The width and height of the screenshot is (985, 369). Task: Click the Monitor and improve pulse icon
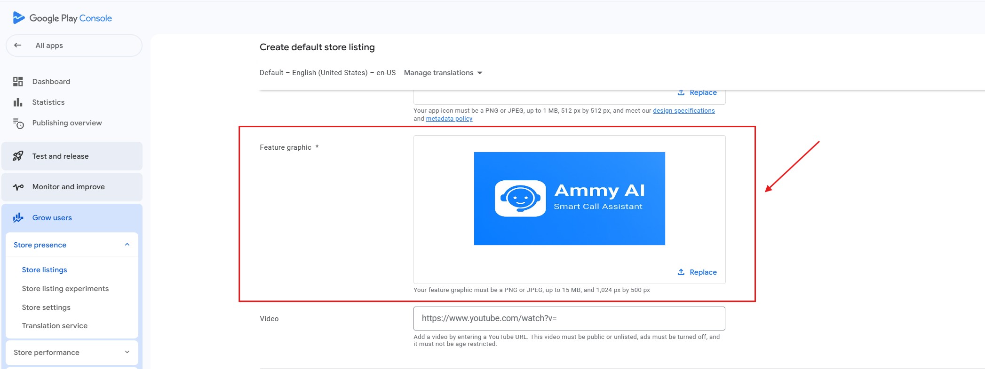point(18,187)
